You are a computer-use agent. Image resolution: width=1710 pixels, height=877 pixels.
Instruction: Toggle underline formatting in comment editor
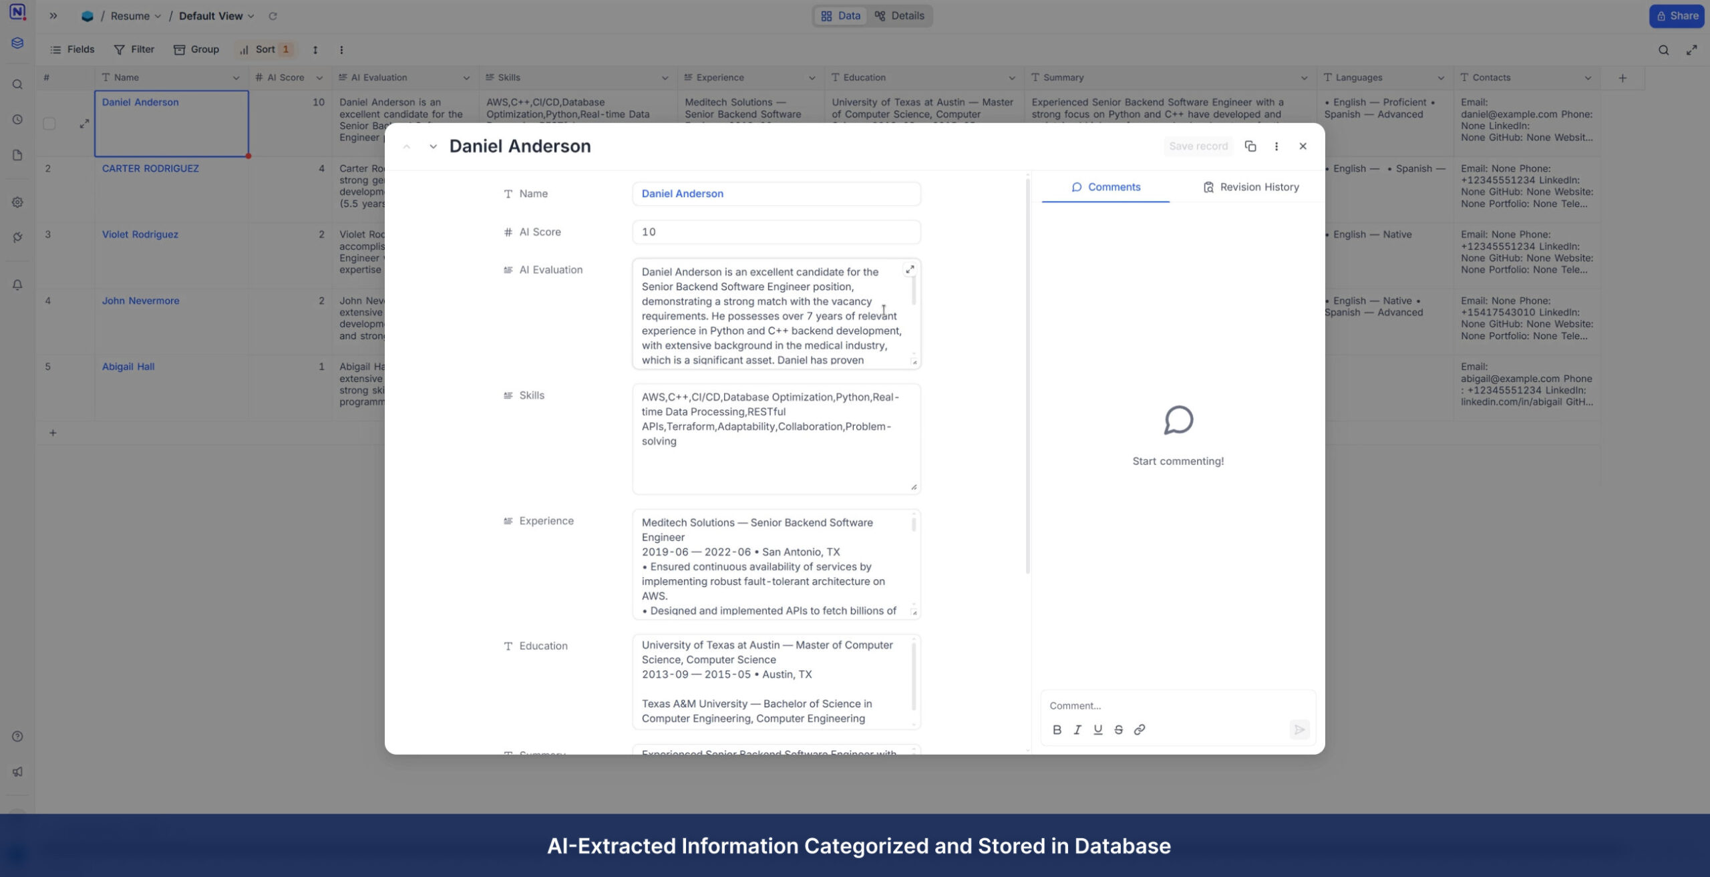coord(1097,729)
